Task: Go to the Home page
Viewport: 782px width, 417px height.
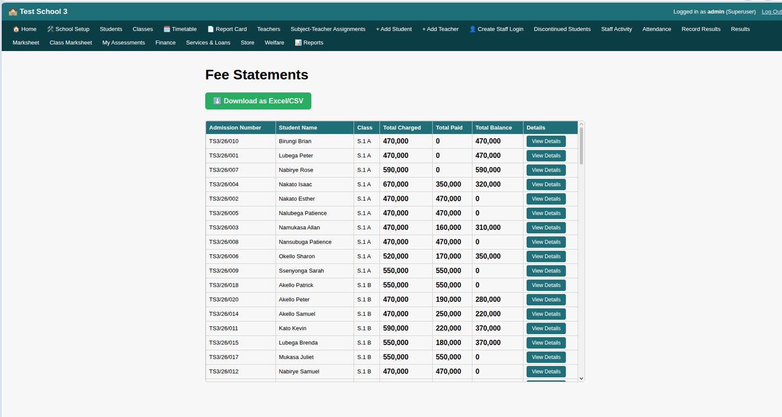Action: [25, 29]
